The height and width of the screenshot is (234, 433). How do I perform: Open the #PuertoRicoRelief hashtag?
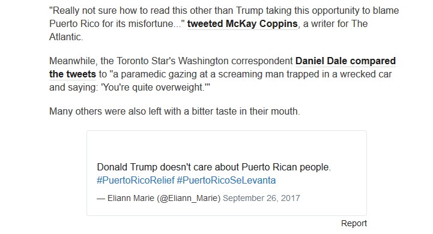[136, 180]
